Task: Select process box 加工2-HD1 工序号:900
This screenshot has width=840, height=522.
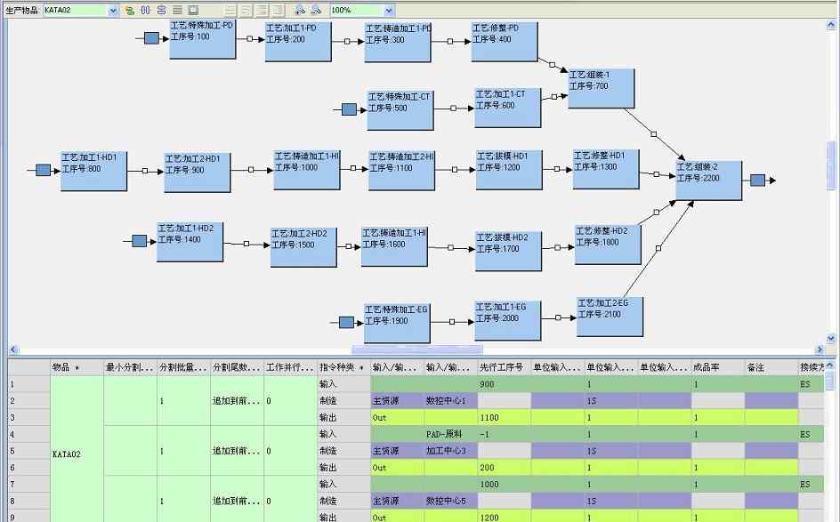Action: tap(198, 172)
